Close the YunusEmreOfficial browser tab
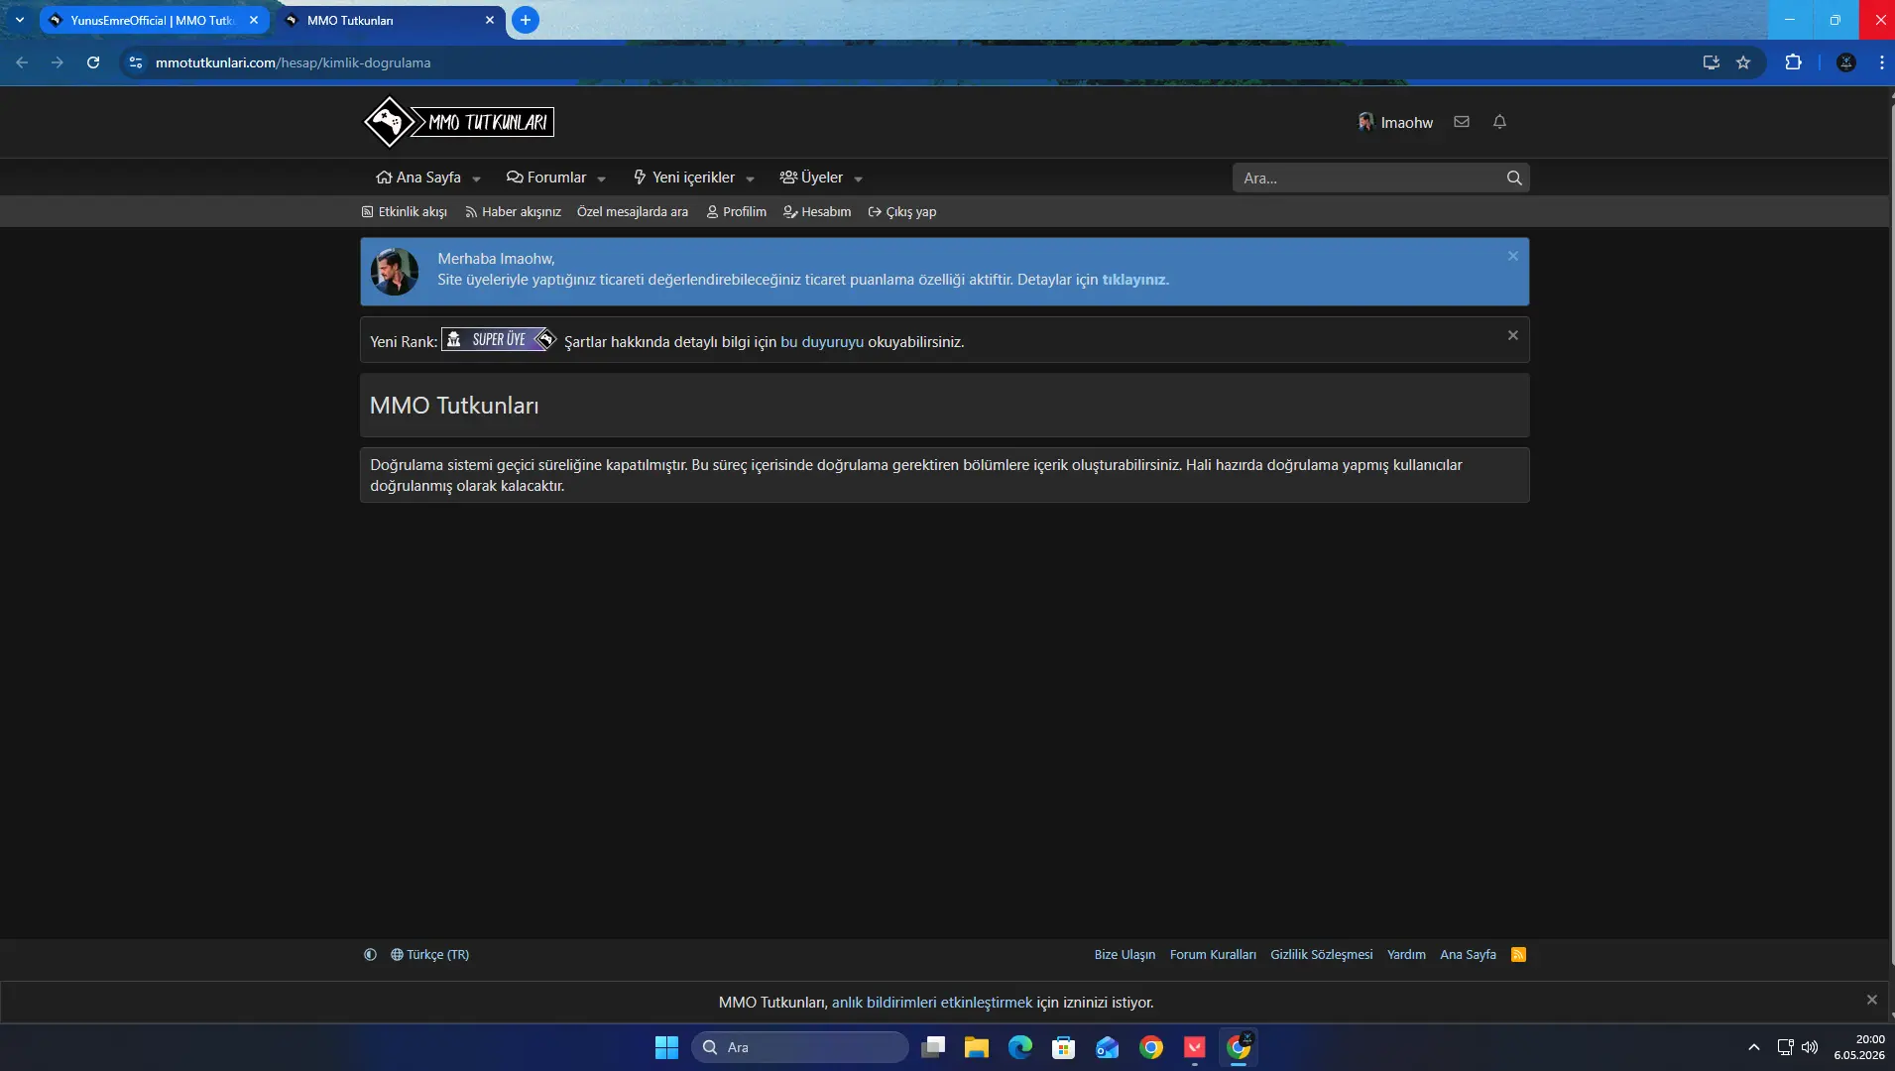Image resolution: width=1895 pixels, height=1071 pixels. click(x=254, y=20)
